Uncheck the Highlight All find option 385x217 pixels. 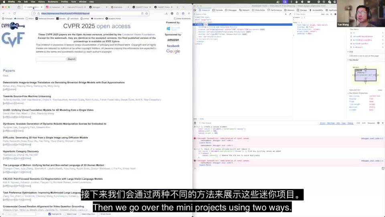click(x=50, y=214)
